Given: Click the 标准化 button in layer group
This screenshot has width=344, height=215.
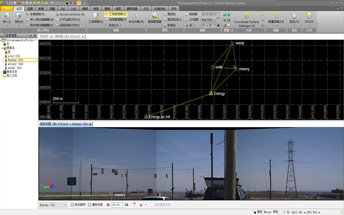Looking at the screenshot, I should [169, 25].
